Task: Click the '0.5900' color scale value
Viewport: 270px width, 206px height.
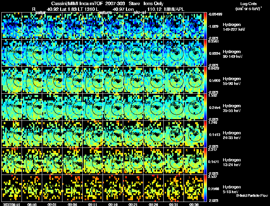Action: coord(215,81)
